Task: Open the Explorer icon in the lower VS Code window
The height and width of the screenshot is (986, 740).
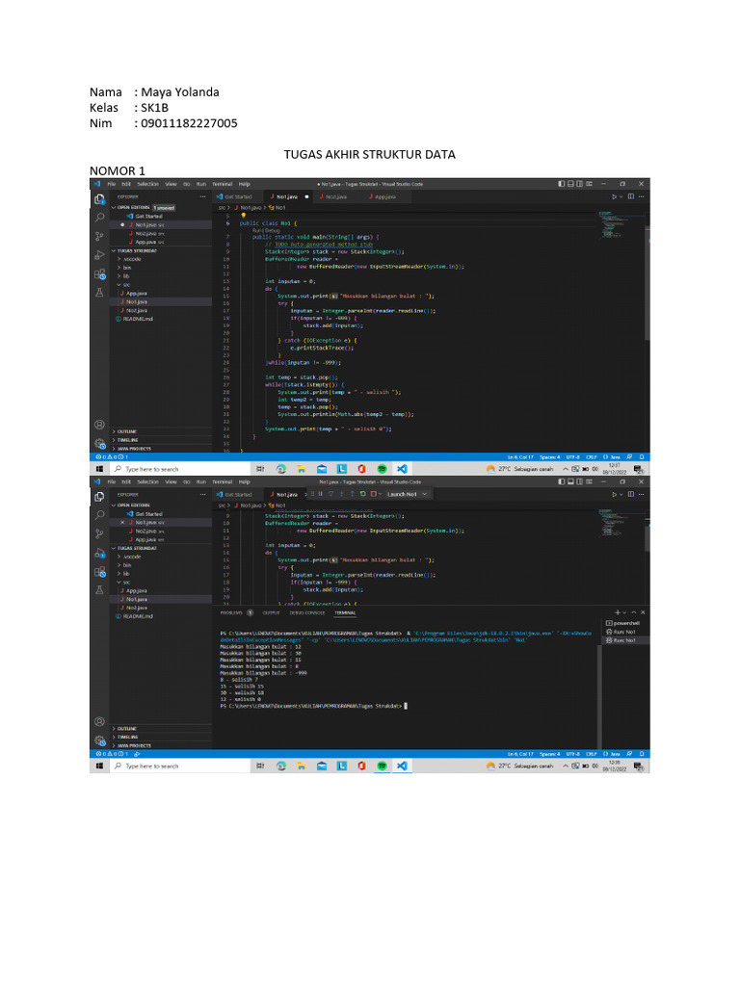Action: (x=99, y=497)
